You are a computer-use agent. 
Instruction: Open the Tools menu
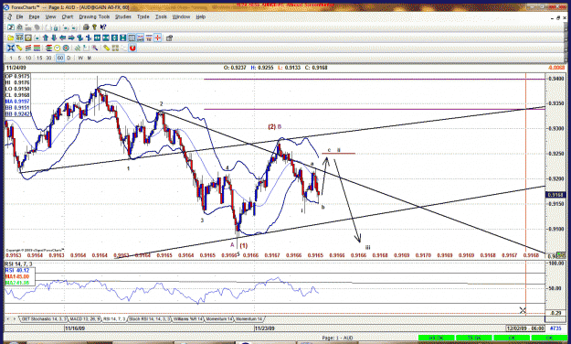[x=161, y=16]
